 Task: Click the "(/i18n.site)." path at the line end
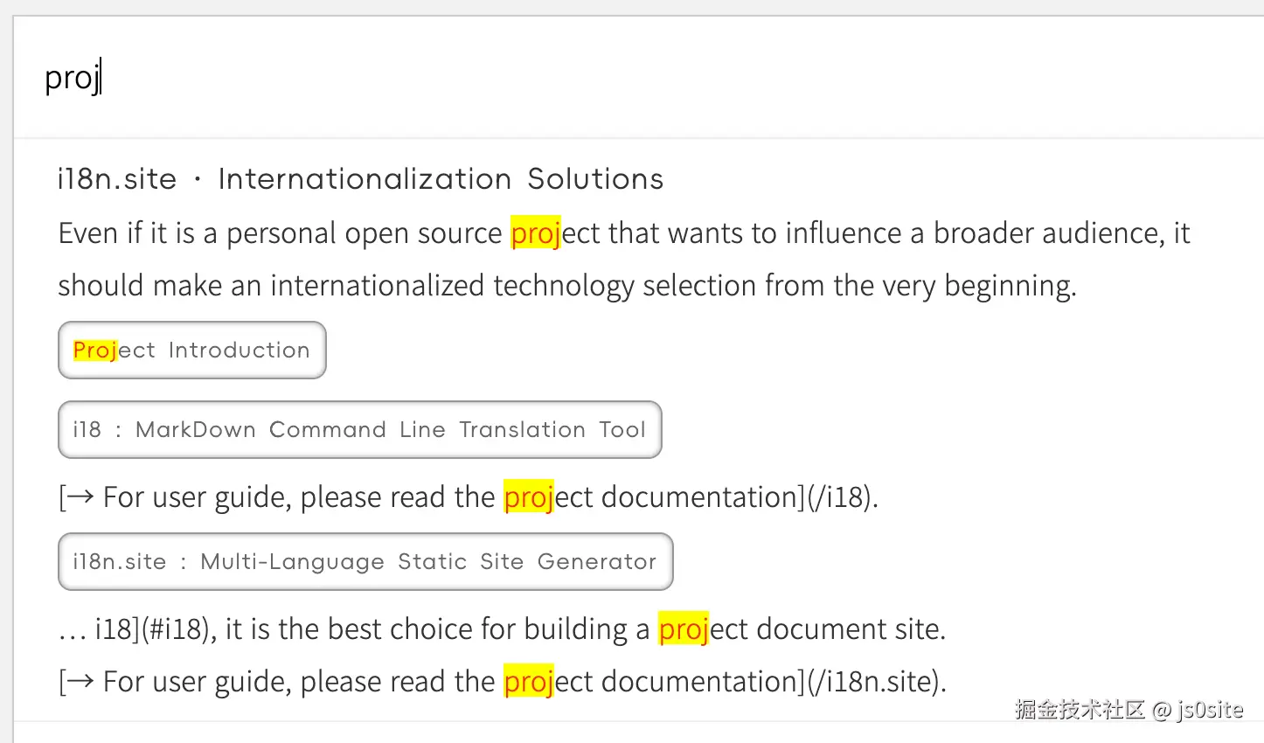[x=876, y=682]
